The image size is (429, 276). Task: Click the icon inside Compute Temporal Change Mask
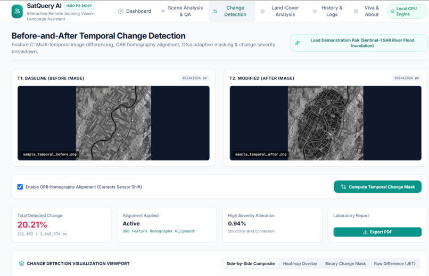[343, 186]
